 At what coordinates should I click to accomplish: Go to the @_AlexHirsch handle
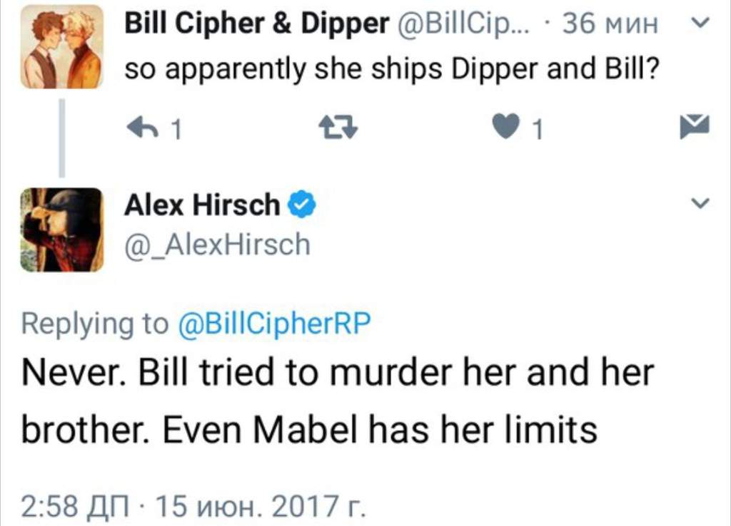point(217,244)
